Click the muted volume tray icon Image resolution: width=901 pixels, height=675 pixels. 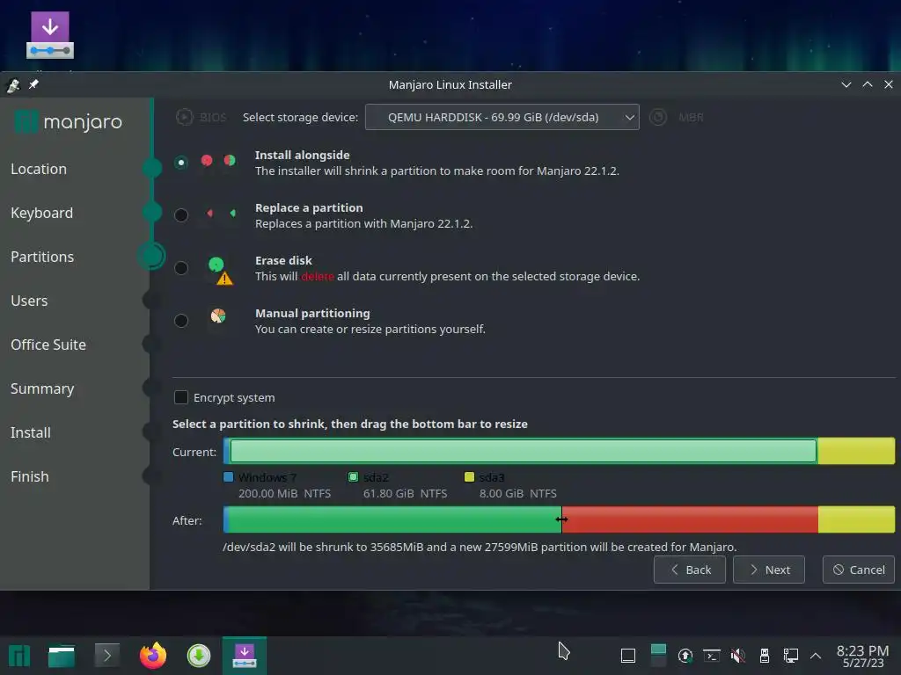coord(738,656)
